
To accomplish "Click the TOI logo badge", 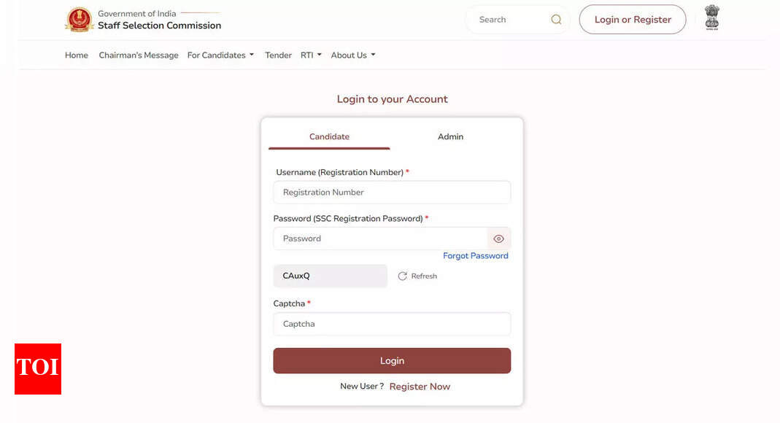I will 38,368.
